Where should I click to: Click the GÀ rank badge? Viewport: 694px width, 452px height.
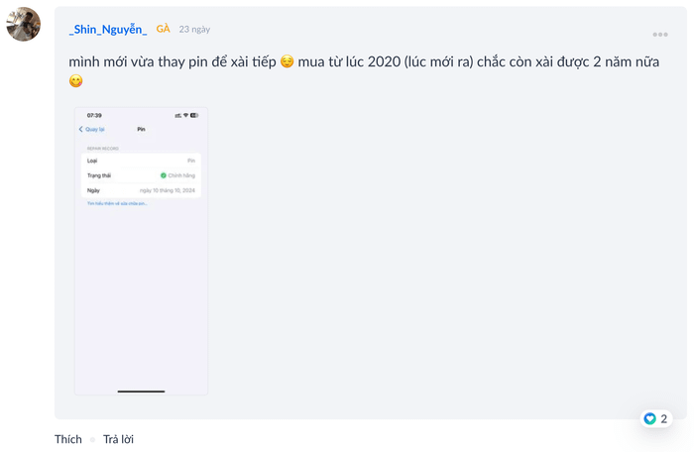pos(164,29)
